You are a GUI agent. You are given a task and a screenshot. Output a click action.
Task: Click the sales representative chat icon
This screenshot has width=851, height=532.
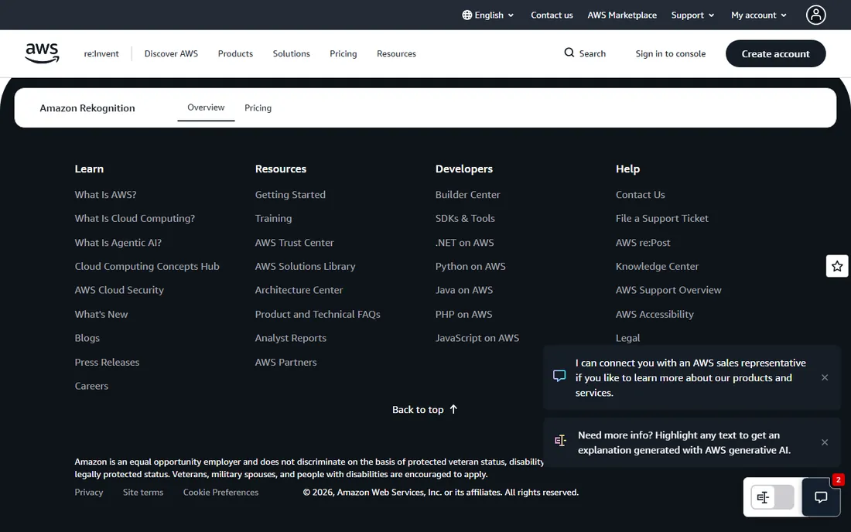point(559,376)
